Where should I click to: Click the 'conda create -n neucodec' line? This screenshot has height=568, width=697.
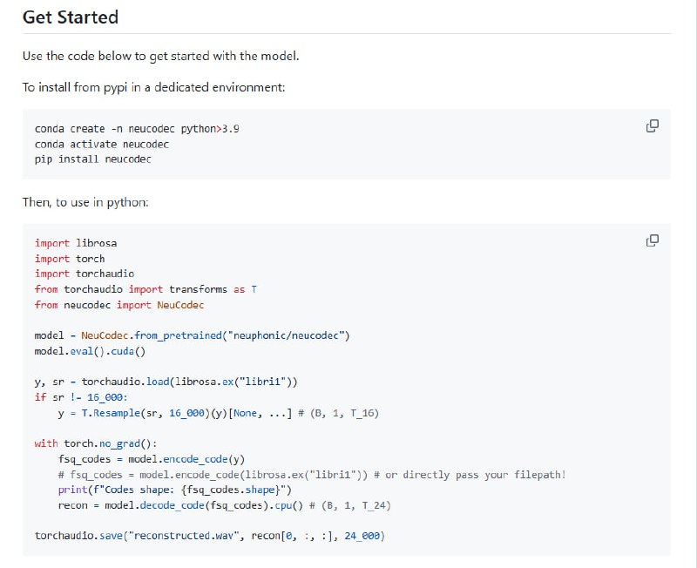tap(137, 129)
